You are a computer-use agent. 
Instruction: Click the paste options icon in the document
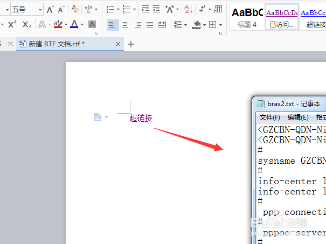pos(98,117)
